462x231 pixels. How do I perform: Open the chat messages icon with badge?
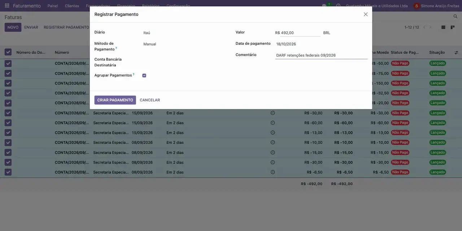point(326,6)
